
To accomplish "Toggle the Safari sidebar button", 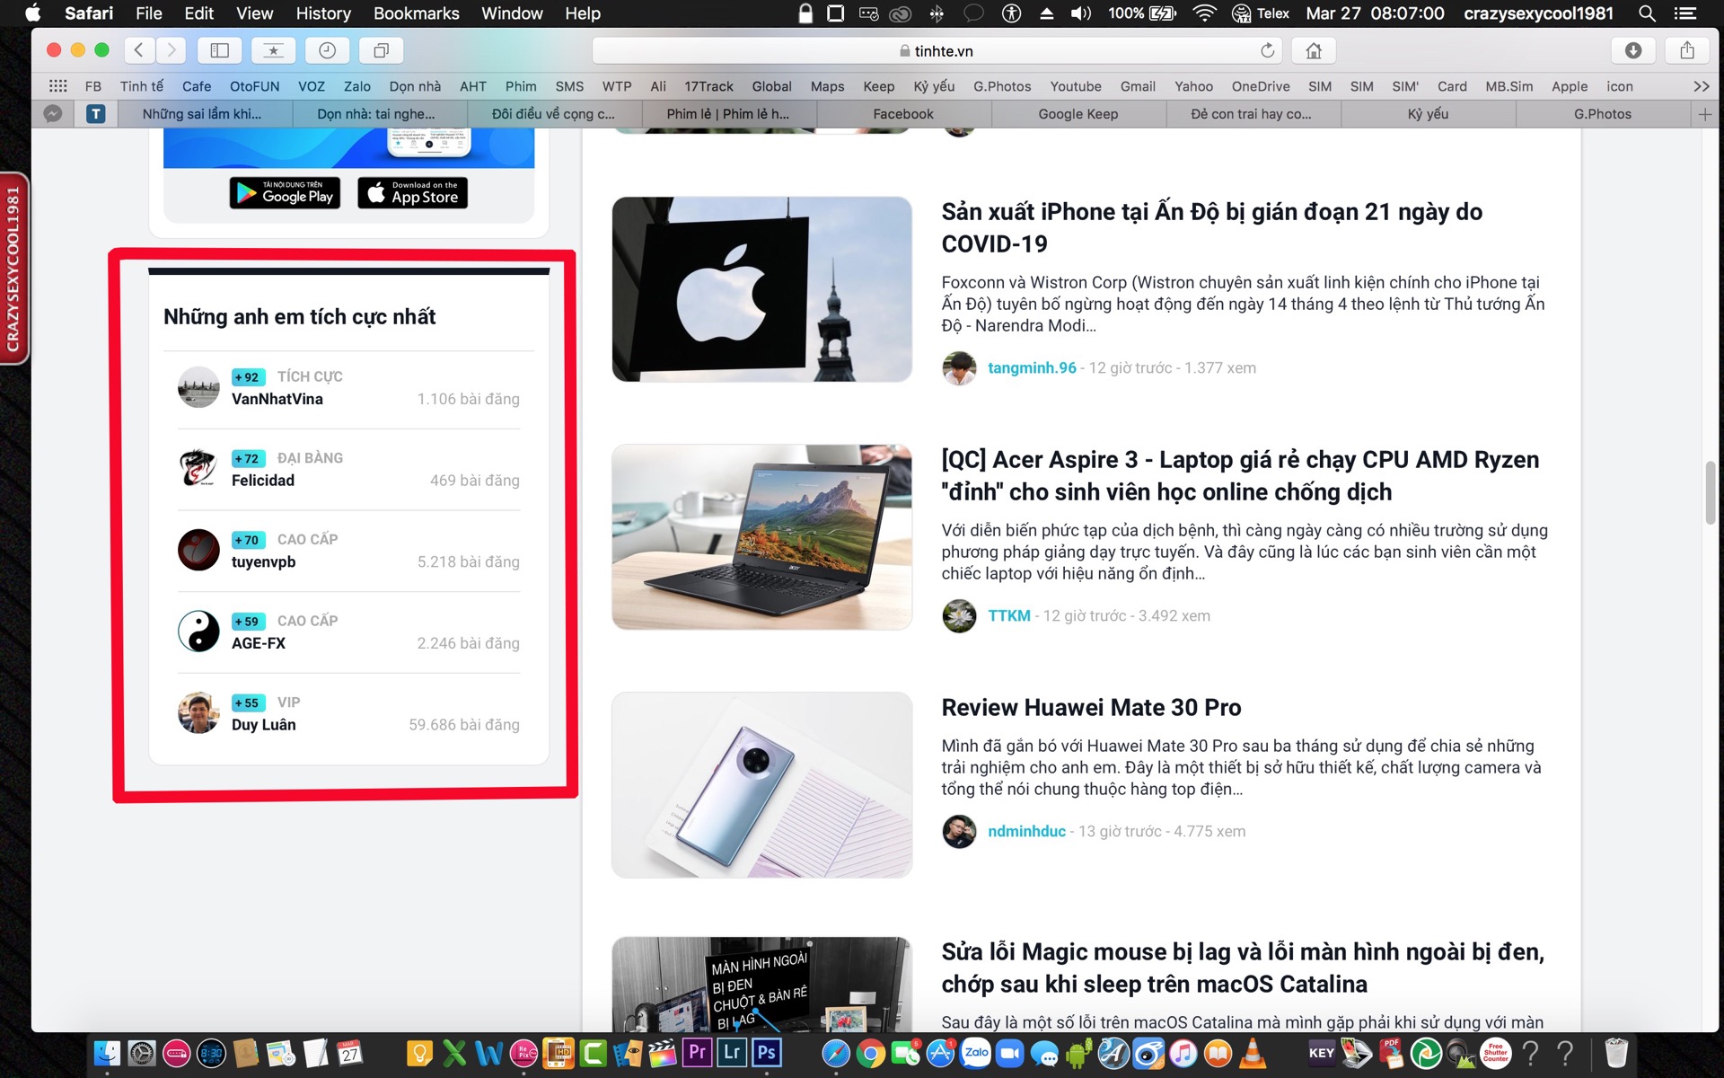I will click(219, 50).
